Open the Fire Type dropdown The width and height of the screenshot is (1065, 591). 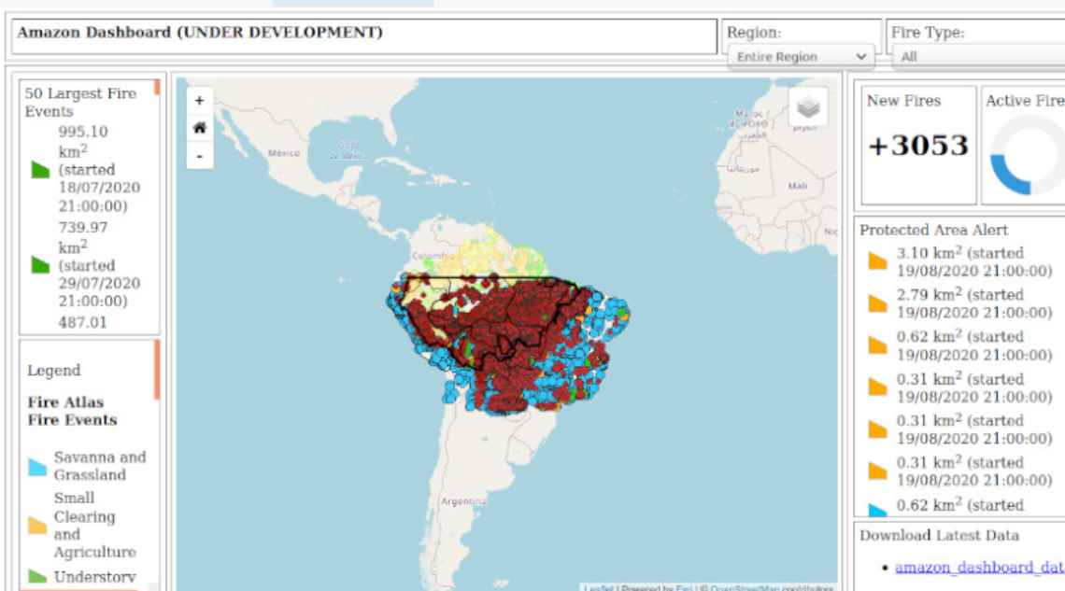(x=978, y=57)
